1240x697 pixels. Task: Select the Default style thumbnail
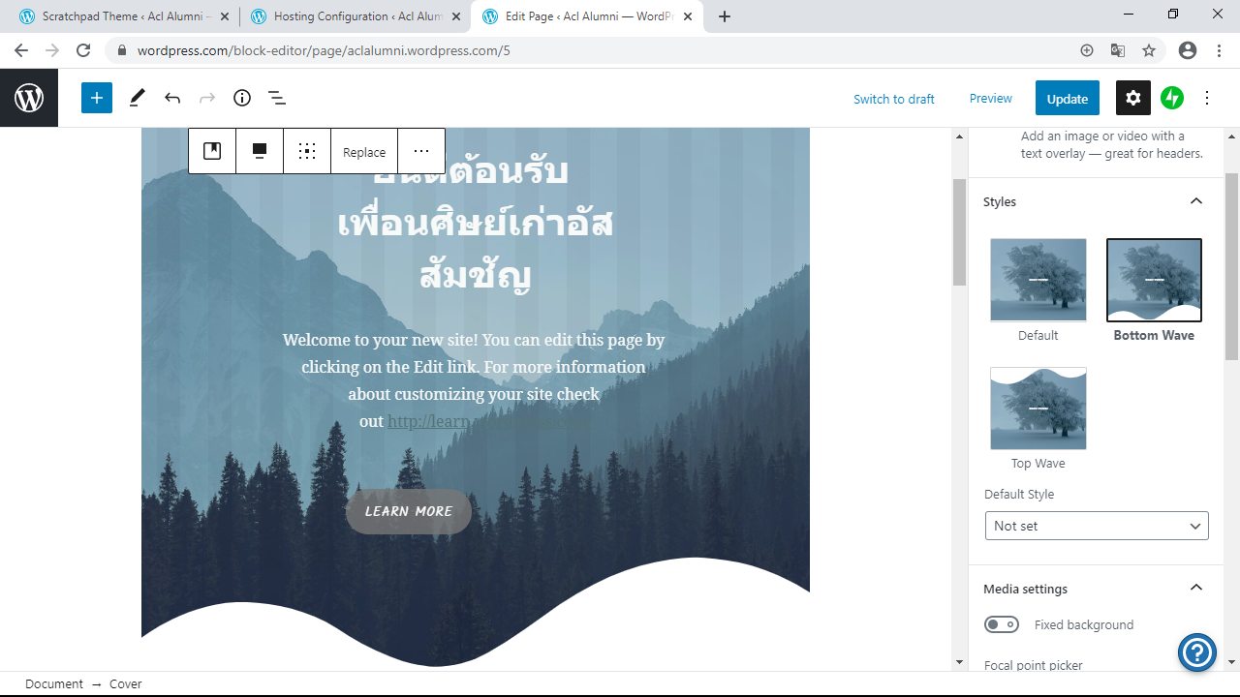click(x=1038, y=280)
